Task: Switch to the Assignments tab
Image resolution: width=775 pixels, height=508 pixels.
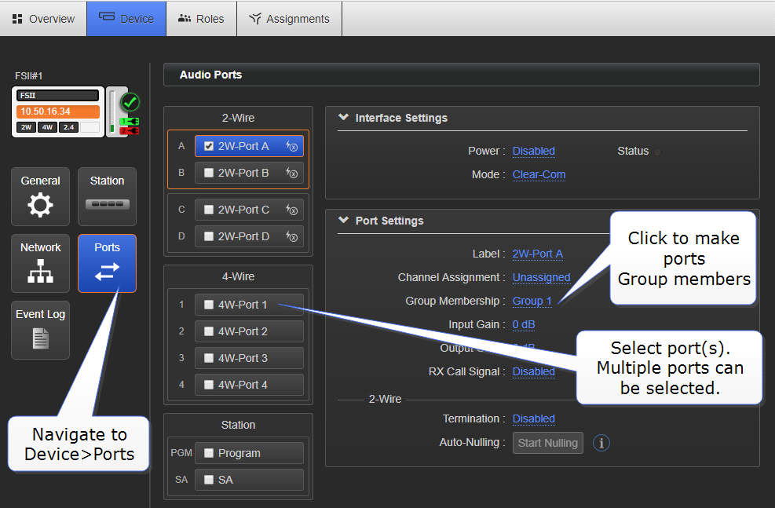Action: [x=289, y=19]
